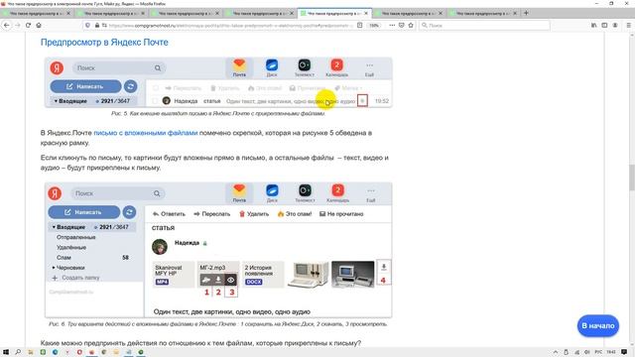Open the Firefox home page button
The width and height of the screenshot is (635, 357).
39,25
